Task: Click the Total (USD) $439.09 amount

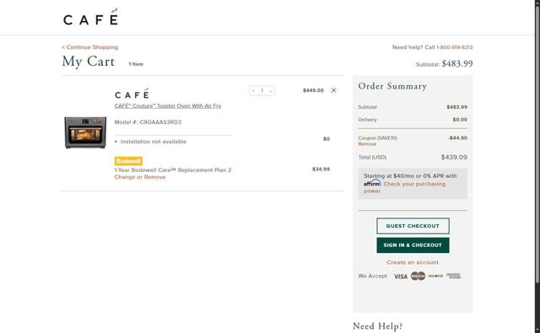Action: tap(454, 157)
